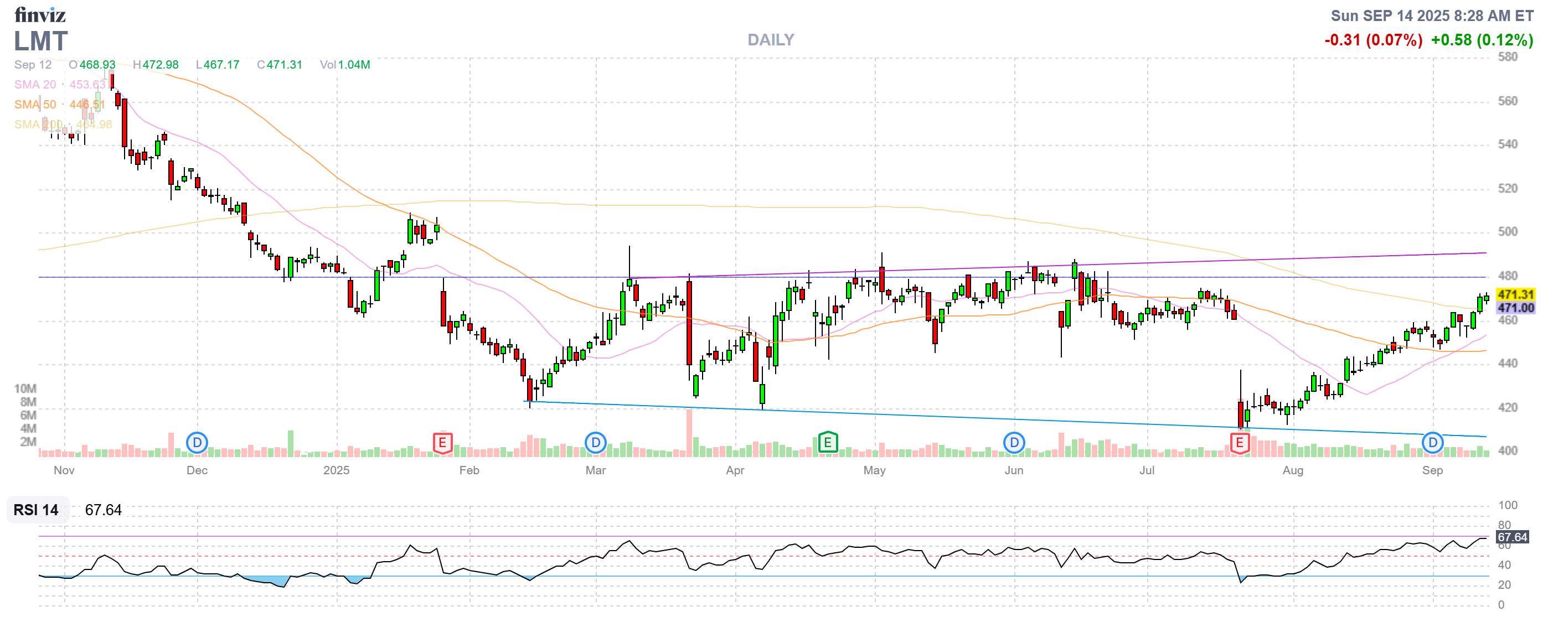
Task: Click the dividend marker near Mar
Action: (x=595, y=443)
